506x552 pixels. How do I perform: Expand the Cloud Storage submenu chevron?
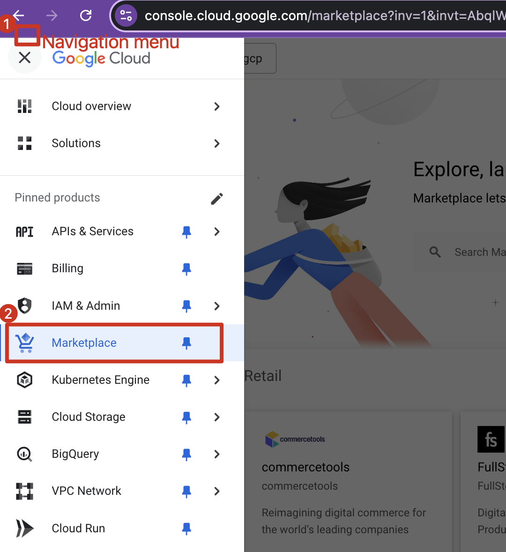point(216,417)
